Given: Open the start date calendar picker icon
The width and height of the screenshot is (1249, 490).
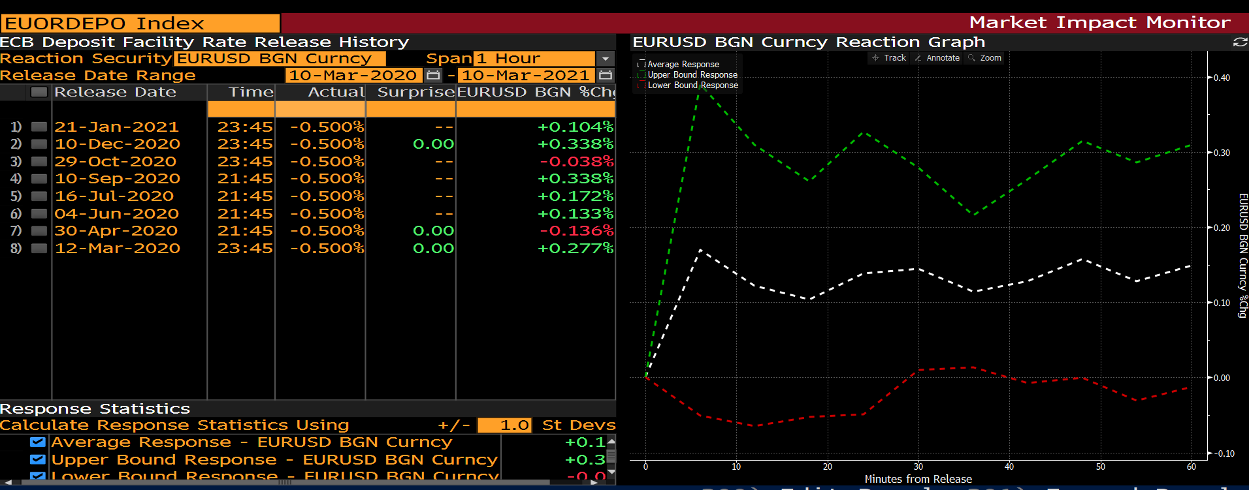Looking at the screenshot, I should pyautogui.click(x=433, y=76).
